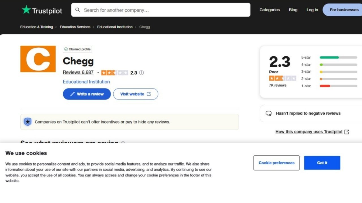Expand the Education & Training breadcrumb
Screen dimensions: 362x203
click(36, 27)
